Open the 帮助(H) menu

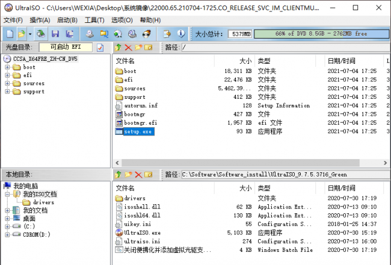click(150, 20)
